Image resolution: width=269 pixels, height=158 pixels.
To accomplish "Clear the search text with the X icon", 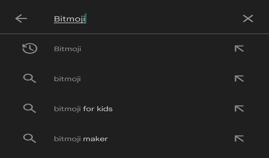I will point(248,18).
